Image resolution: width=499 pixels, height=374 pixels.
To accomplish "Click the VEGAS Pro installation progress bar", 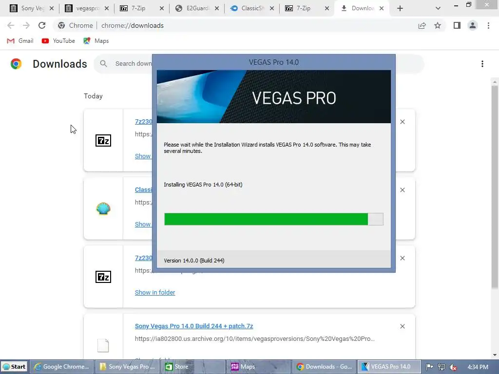I will [x=274, y=219].
